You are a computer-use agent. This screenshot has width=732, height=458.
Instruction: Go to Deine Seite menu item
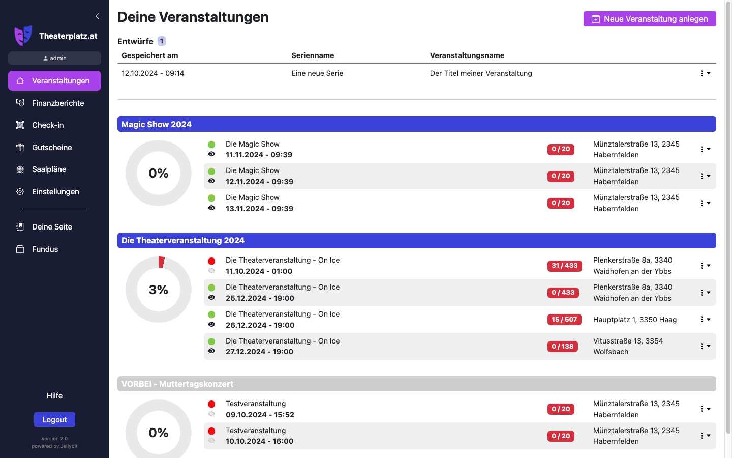coord(52,227)
